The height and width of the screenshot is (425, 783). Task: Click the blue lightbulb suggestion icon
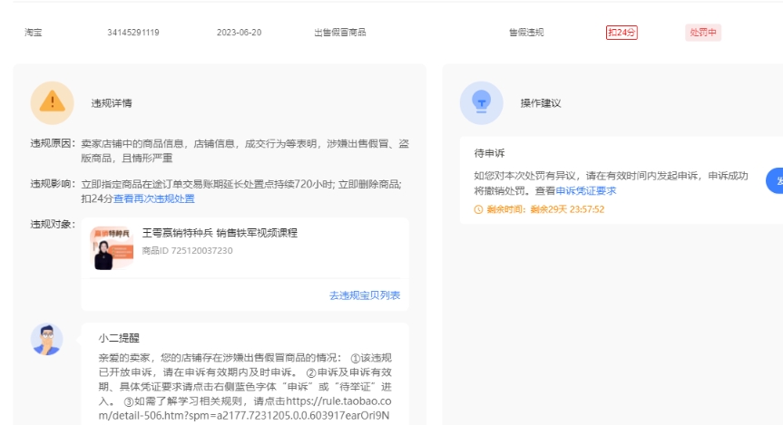[x=481, y=102]
